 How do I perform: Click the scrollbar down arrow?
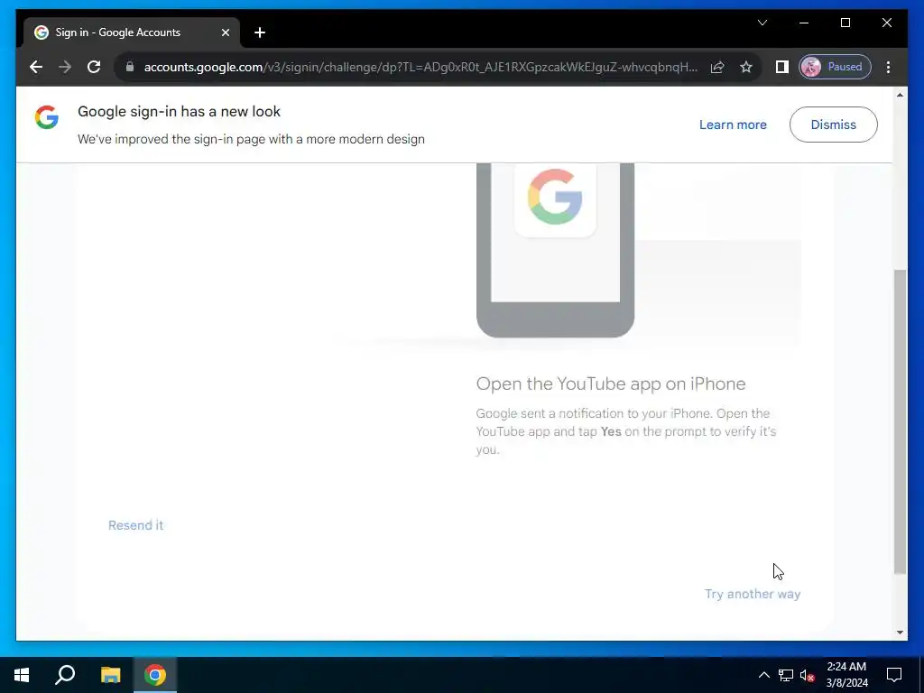(900, 633)
